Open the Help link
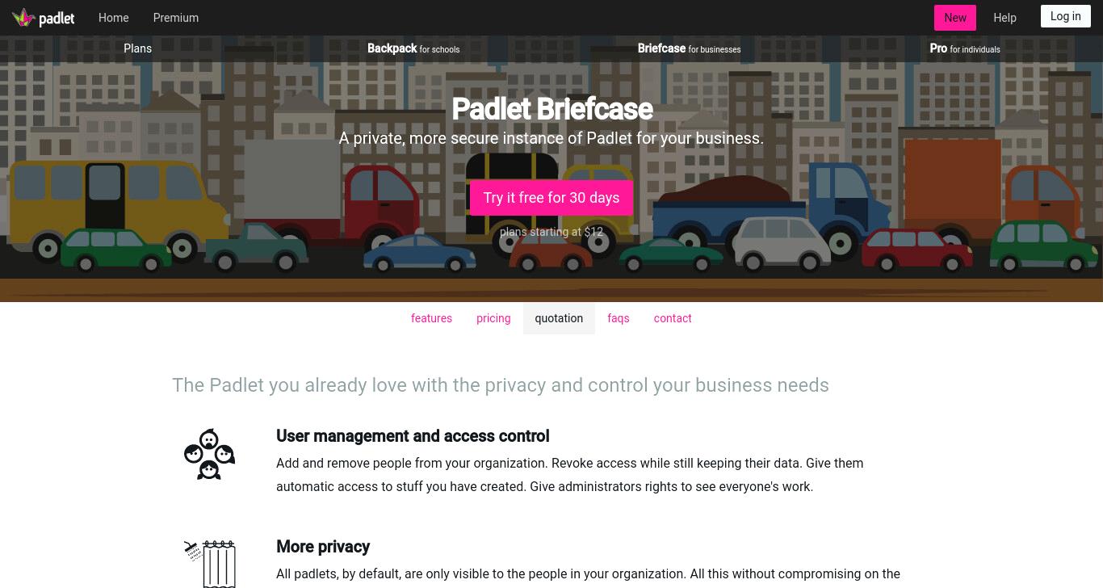This screenshot has height=588, width=1103. click(1004, 18)
